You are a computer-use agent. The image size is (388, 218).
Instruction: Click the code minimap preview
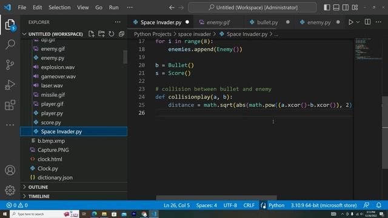click(368, 49)
